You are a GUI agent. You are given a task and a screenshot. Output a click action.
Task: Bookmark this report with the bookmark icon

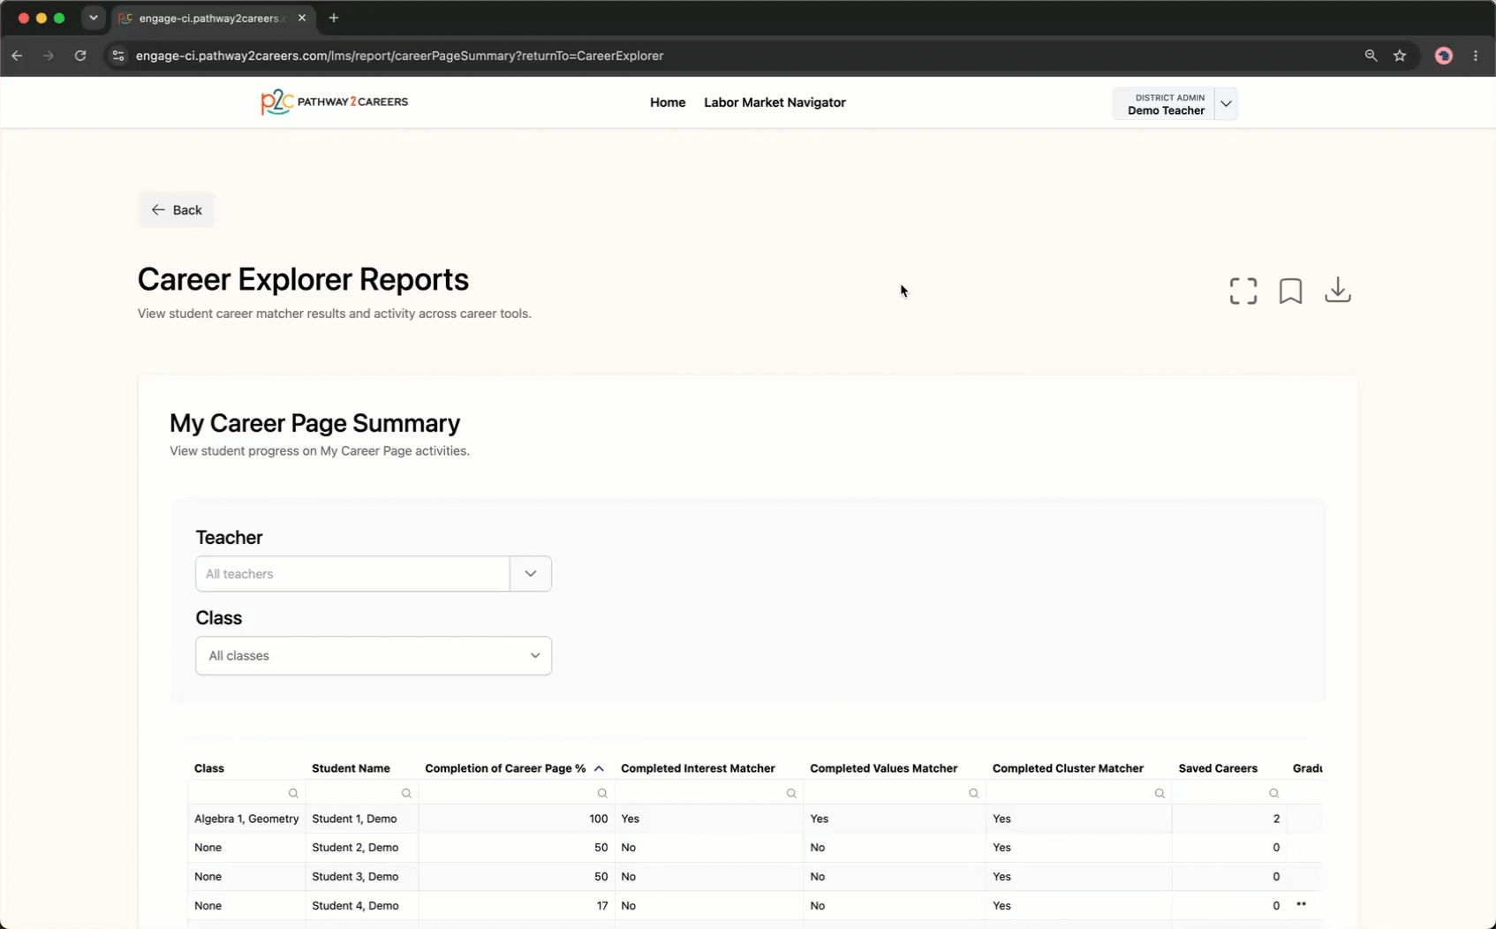tap(1290, 291)
